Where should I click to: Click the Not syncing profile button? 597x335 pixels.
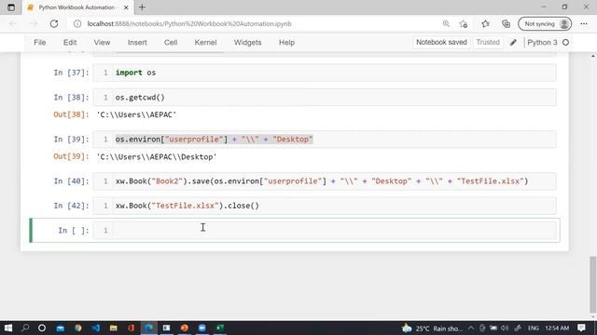(545, 24)
